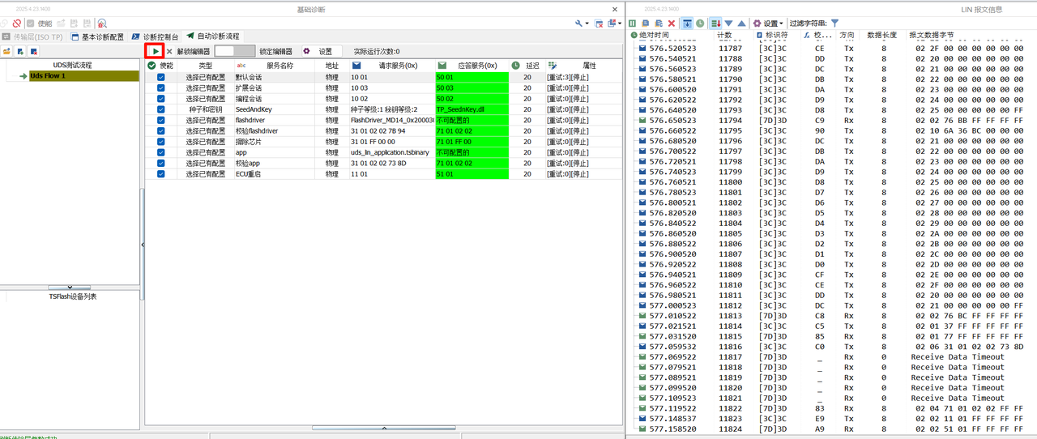Toggle the 使能 checkbox for the 校验app row
Screen dimensions: 1037x439
(160, 163)
